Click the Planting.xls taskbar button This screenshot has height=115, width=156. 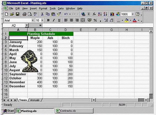[35, 111]
